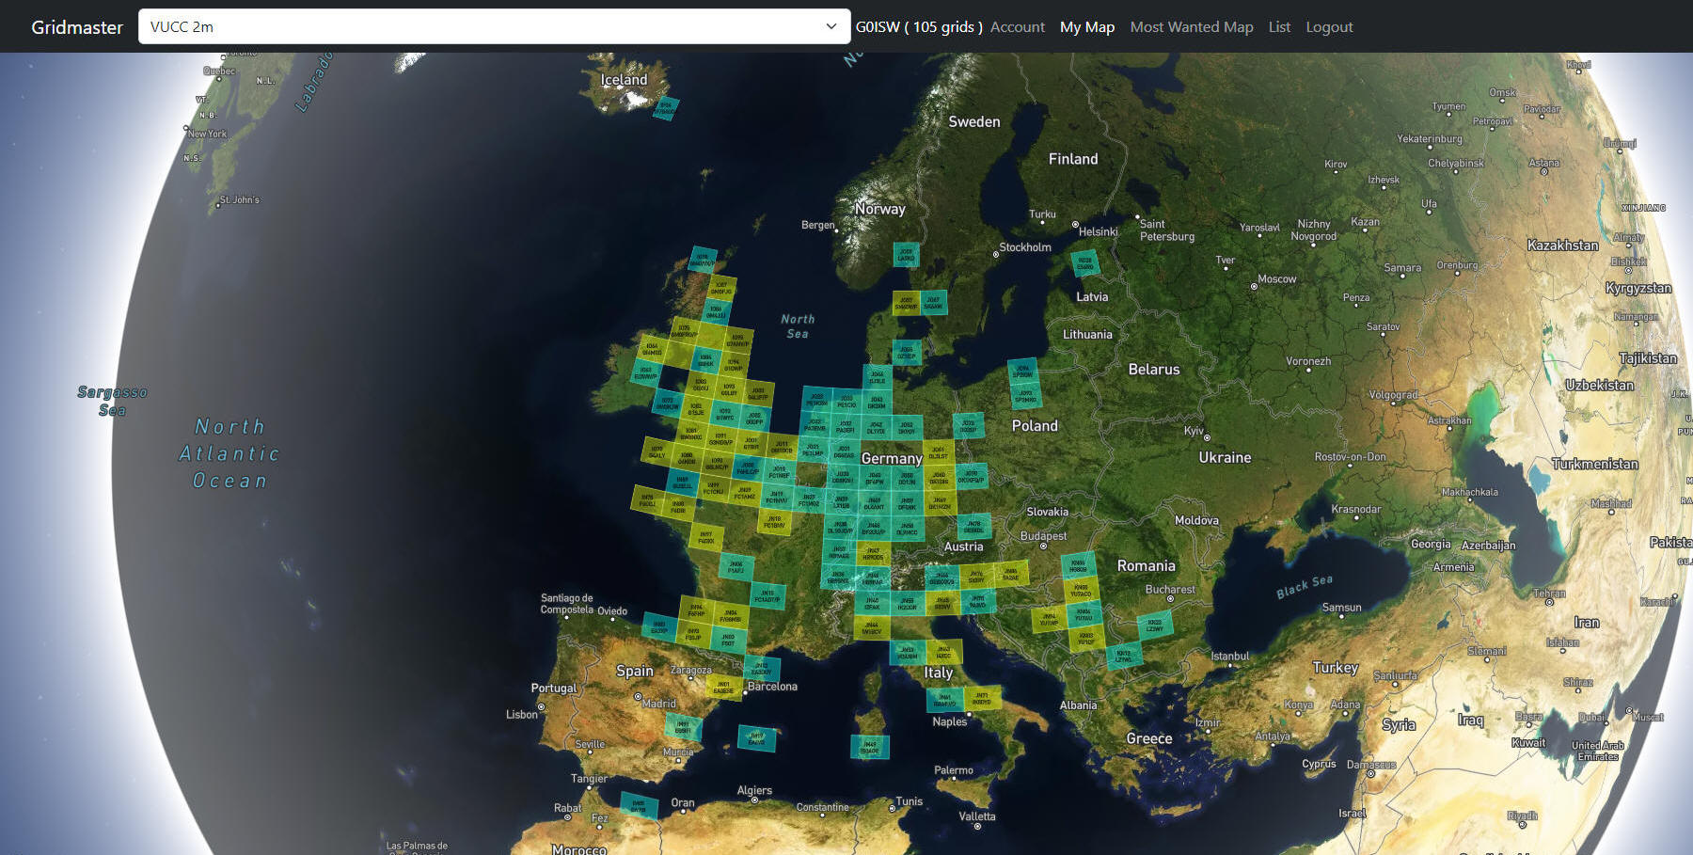Select the teal grid square near Helsinki in Estonia
Screen dimensions: 1693x855
(1085, 263)
